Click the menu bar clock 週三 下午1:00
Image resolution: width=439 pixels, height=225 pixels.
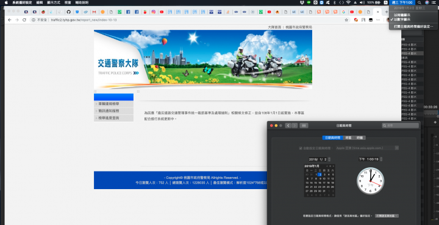(402, 2)
